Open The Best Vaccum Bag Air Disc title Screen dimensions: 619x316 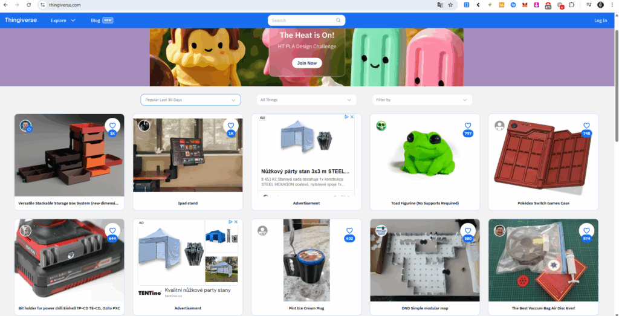pyautogui.click(x=543, y=308)
